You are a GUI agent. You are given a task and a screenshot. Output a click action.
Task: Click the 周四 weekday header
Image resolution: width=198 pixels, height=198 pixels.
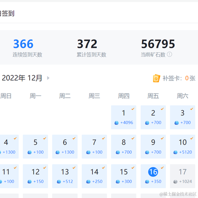click(x=124, y=96)
